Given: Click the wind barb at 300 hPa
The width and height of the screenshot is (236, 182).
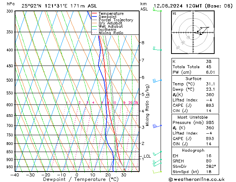Looking at the screenshot, I should coord(157,10).
